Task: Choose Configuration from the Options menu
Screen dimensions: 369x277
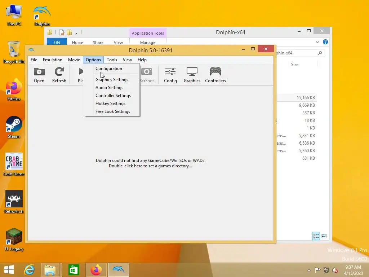Action: click(112, 69)
